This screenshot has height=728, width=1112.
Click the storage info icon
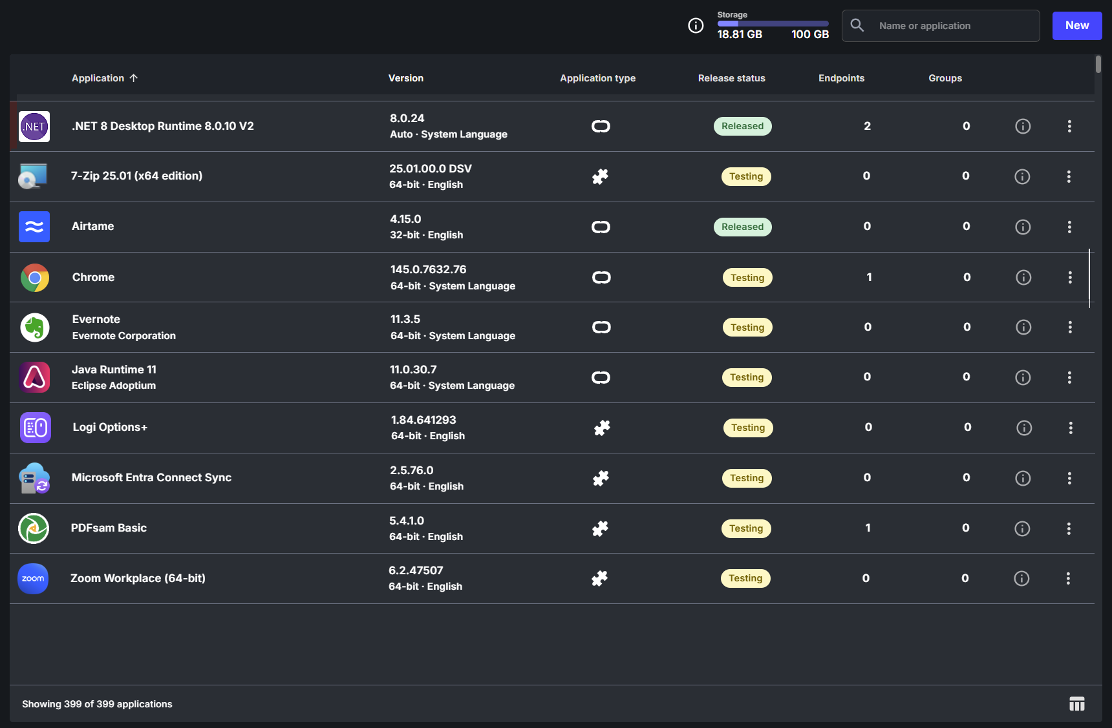[x=696, y=26]
